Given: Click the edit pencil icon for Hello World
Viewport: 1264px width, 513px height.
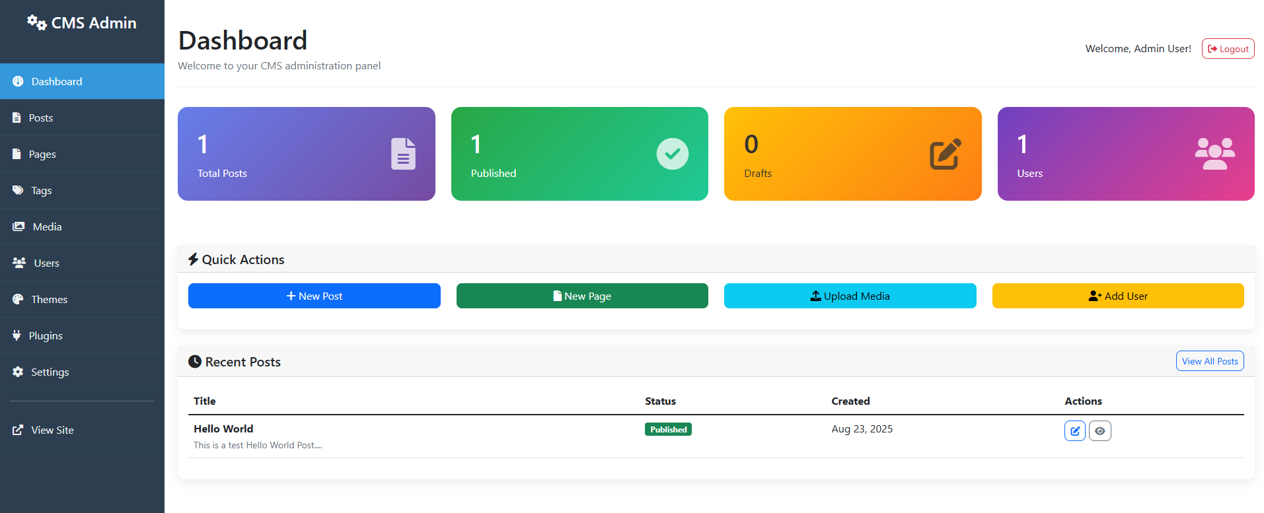Looking at the screenshot, I should click(1074, 431).
